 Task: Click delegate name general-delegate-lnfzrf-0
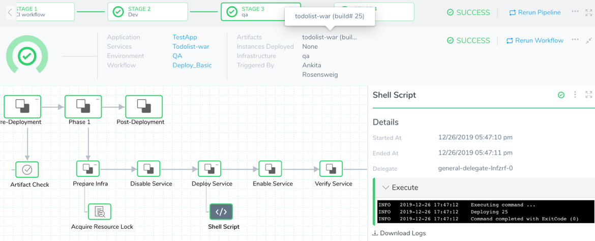click(x=475, y=168)
